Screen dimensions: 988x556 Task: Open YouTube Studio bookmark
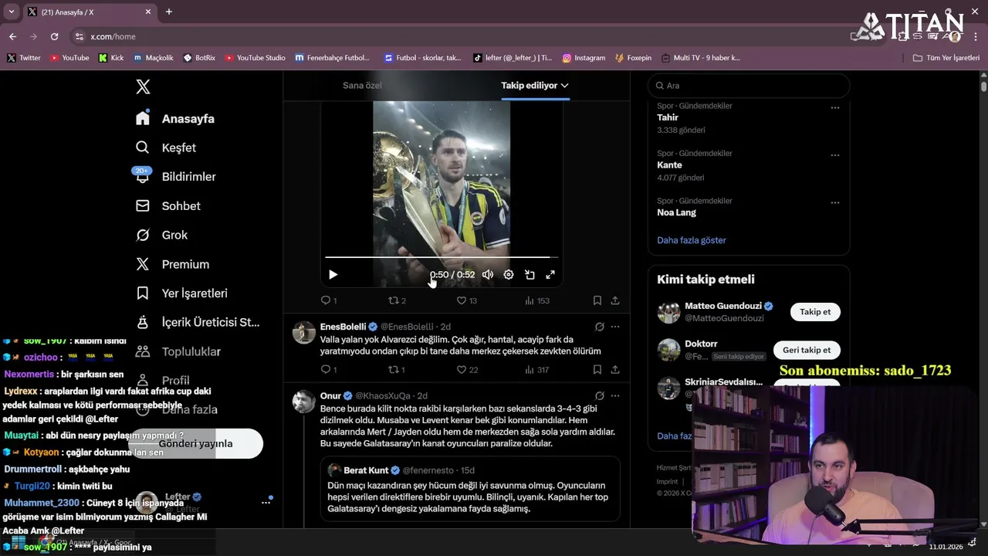click(x=255, y=58)
